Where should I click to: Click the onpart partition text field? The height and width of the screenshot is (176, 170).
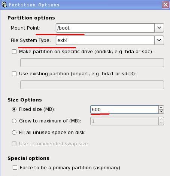click(x=92, y=85)
